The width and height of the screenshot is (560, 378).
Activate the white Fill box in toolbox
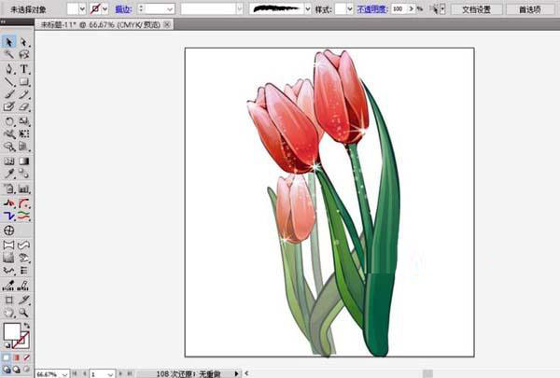pyautogui.click(x=12, y=331)
